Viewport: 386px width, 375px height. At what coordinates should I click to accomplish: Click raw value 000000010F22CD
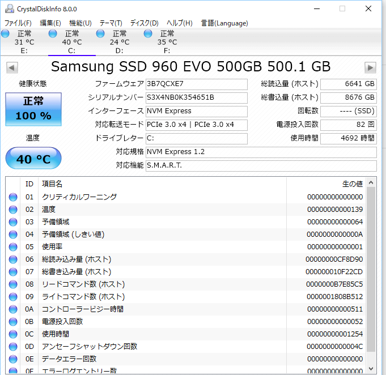[334, 272]
